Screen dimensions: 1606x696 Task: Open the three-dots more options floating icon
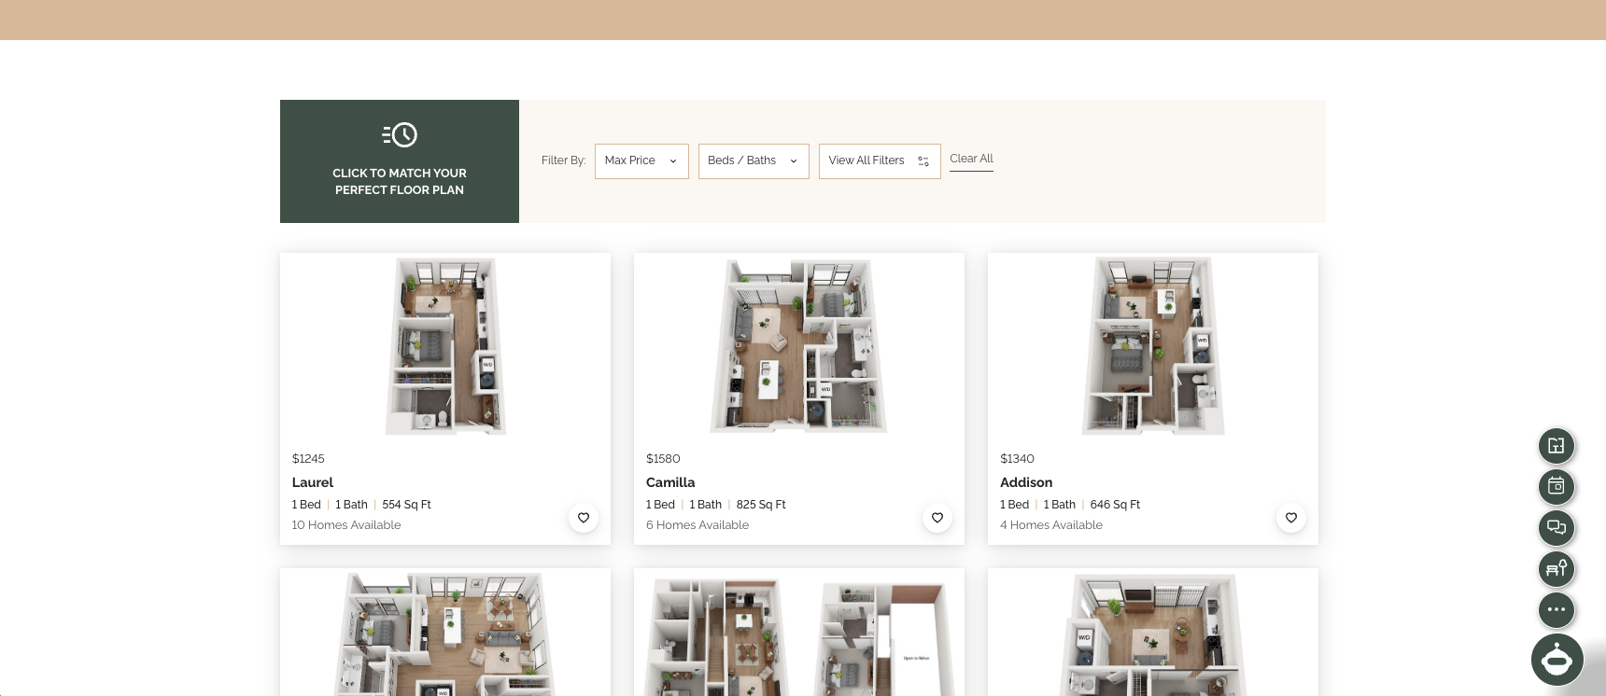[1557, 609]
